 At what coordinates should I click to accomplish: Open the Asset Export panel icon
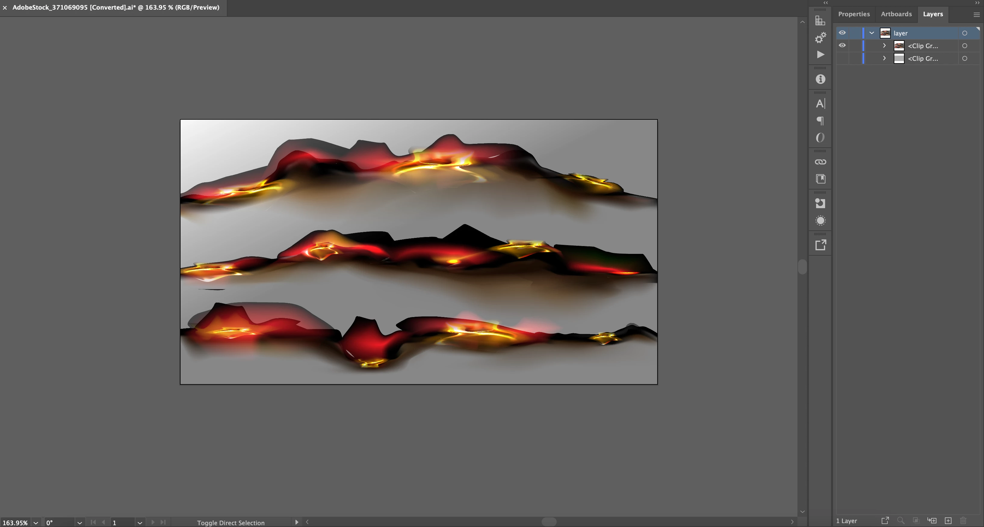[820, 245]
